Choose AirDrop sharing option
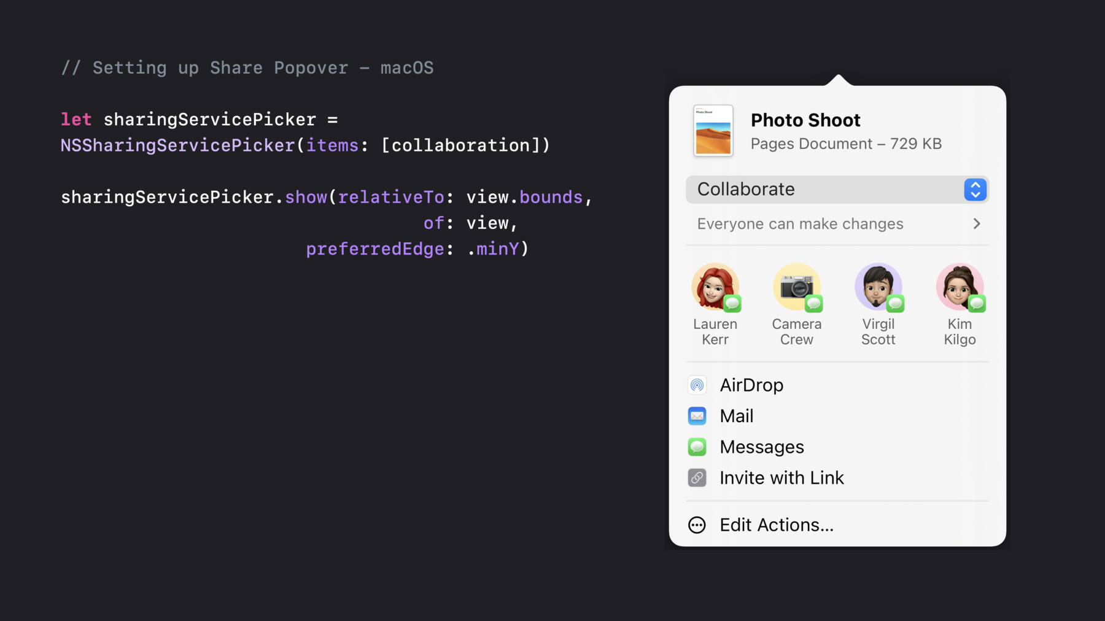This screenshot has height=621, width=1105. point(838,385)
